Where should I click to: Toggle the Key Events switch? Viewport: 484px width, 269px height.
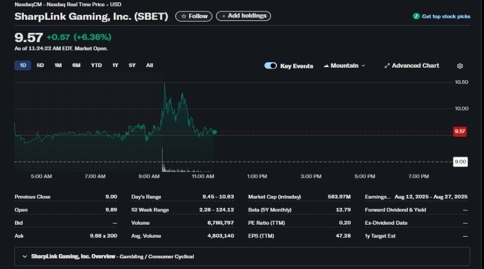(x=270, y=65)
